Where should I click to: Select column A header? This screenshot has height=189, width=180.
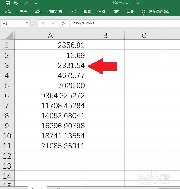point(50,35)
